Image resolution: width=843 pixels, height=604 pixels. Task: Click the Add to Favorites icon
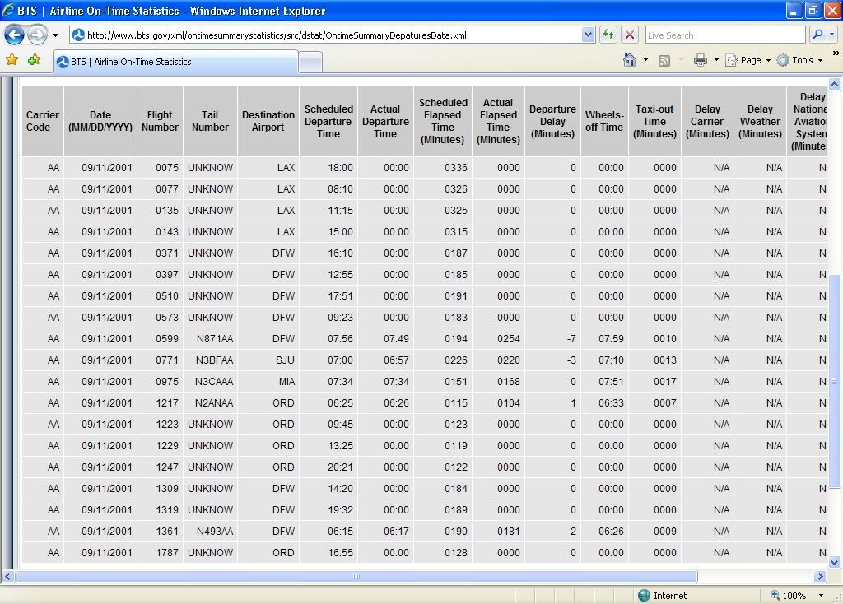34,60
